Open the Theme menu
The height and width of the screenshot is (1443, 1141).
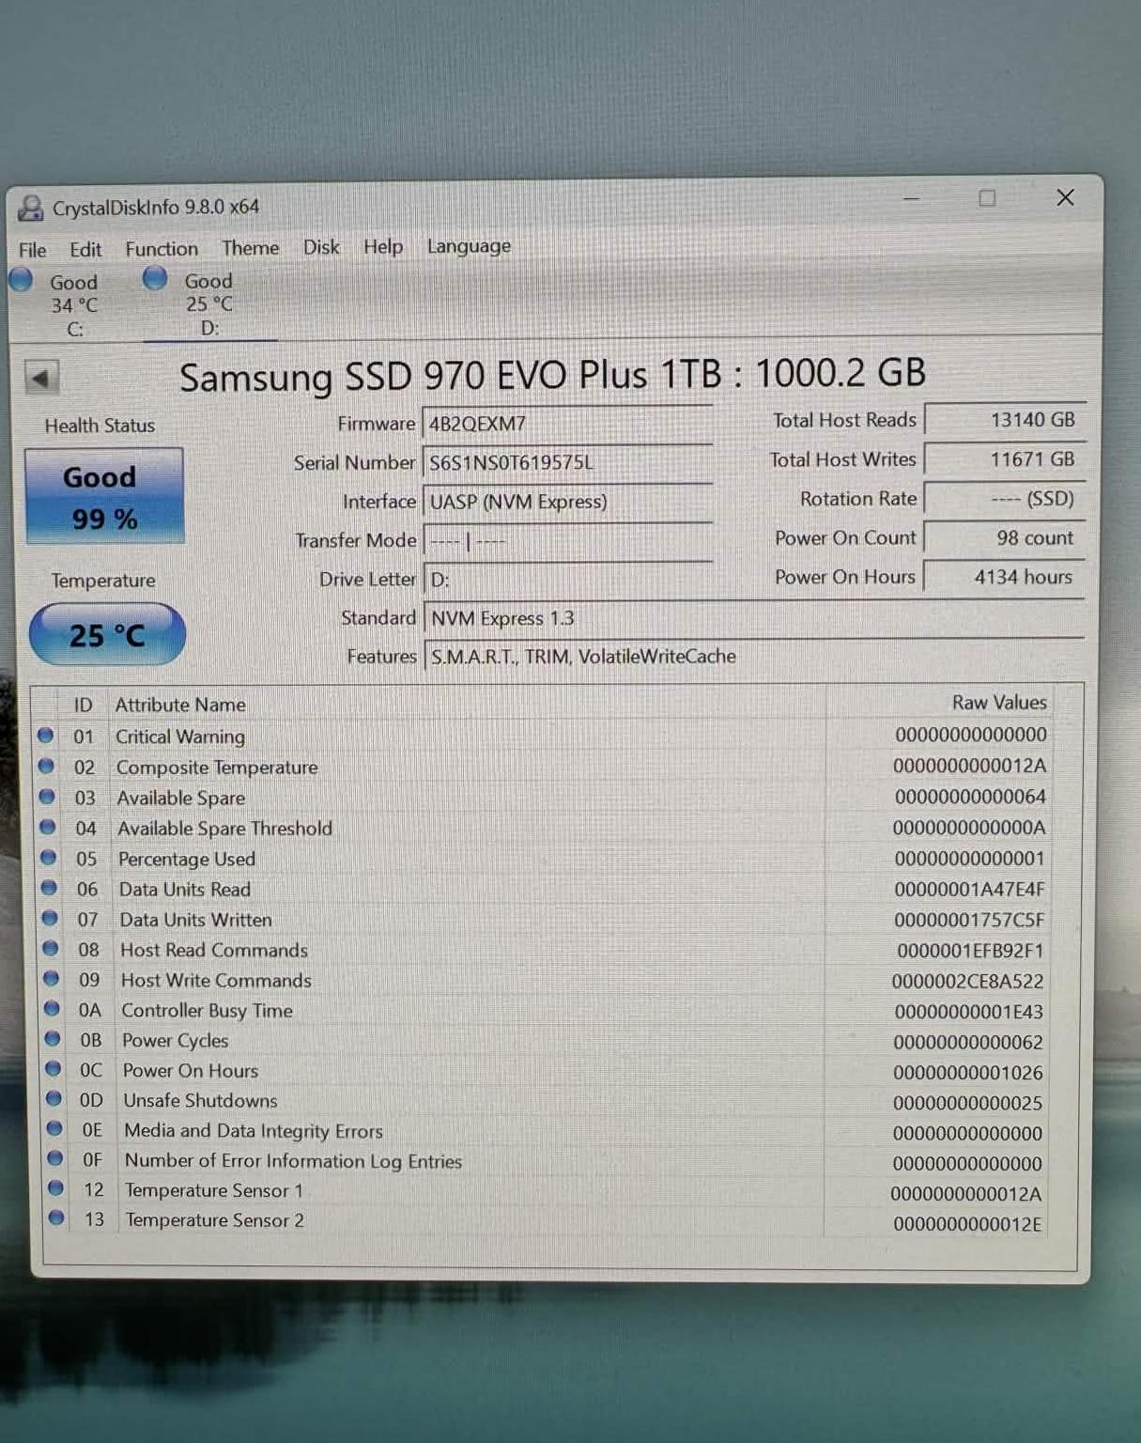(x=251, y=248)
